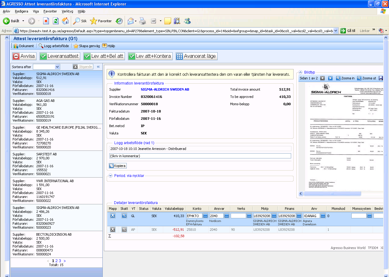Go back with the Bakåt arrow

coord(11,21)
